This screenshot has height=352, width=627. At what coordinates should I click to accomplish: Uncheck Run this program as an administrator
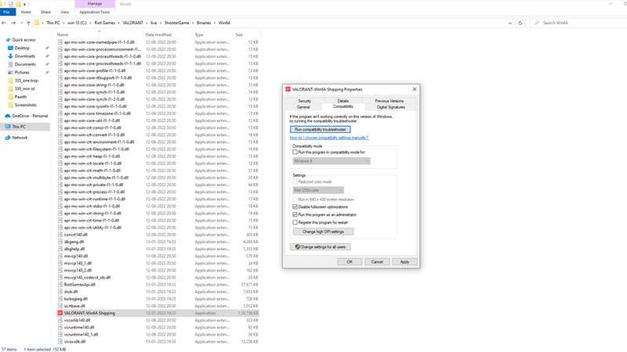pyautogui.click(x=295, y=214)
